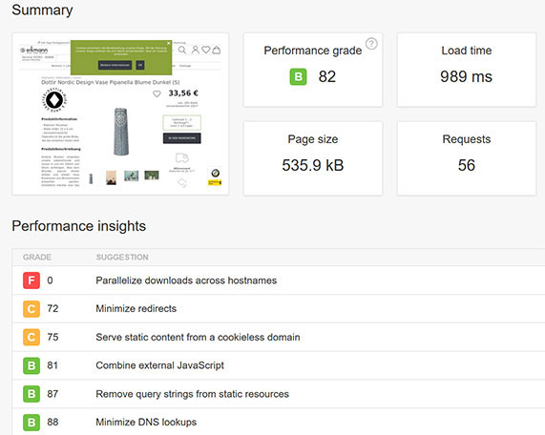
Task: Click the green B badge scored 81
Action: (31, 365)
